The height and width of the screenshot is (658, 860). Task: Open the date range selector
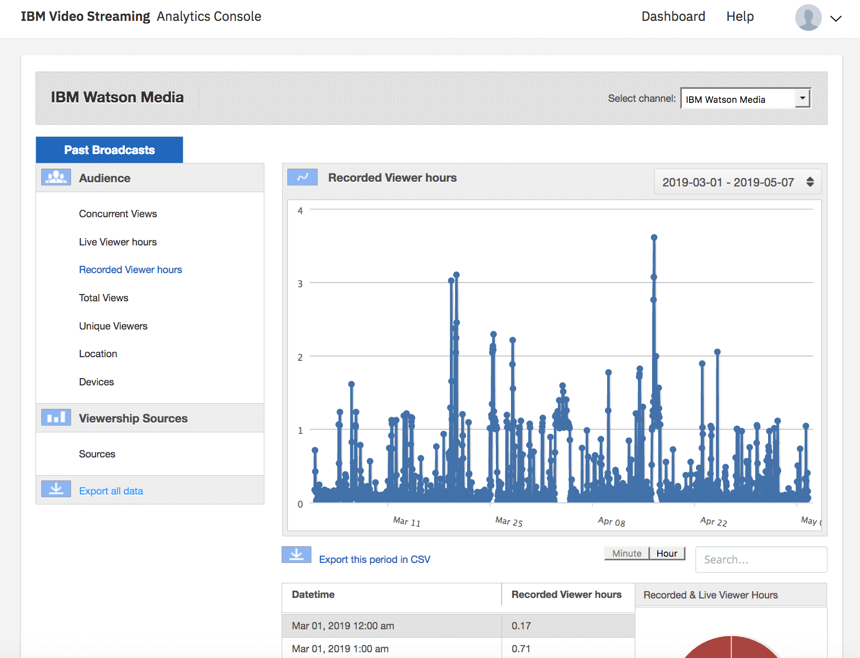(737, 182)
